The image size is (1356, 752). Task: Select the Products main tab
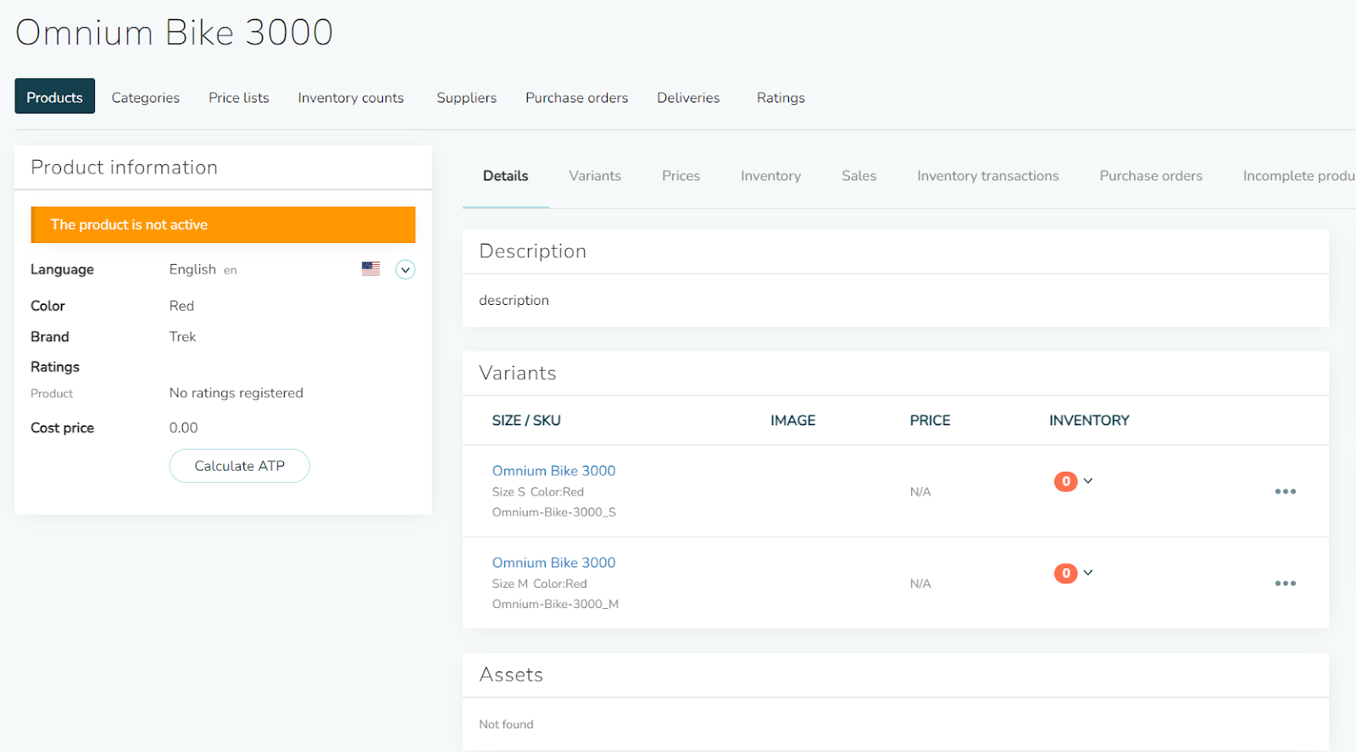(x=54, y=97)
